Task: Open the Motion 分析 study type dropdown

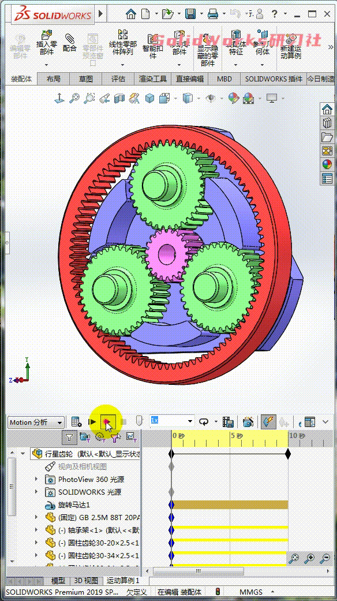Action: coord(60,423)
